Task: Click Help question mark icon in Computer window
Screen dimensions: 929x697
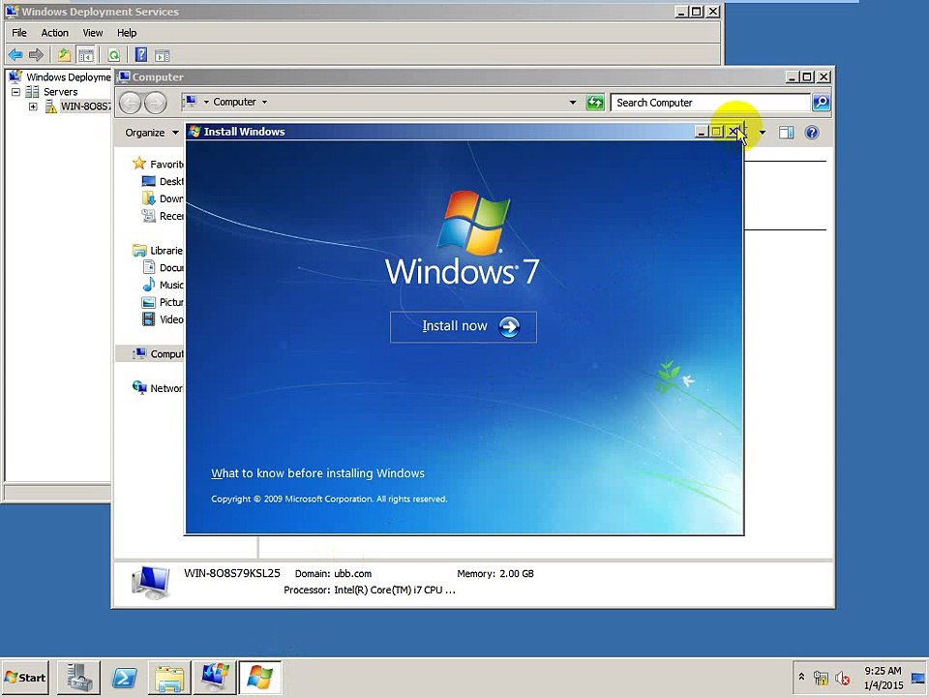Action: pyautogui.click(x=812, y=133)
